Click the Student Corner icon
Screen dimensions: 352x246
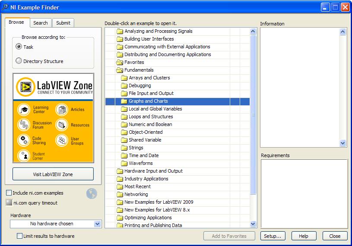click(24, 155)
